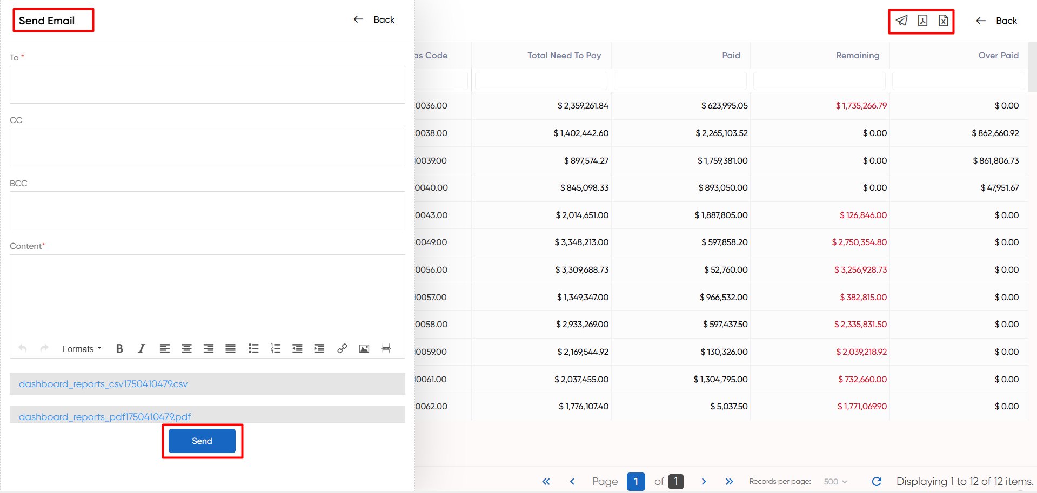
Task: Decrease indent in editor
Action: pyautogui.click(x=297, y=348)
